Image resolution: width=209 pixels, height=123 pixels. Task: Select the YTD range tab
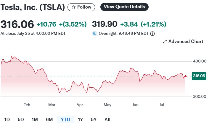tap(65, 119)
